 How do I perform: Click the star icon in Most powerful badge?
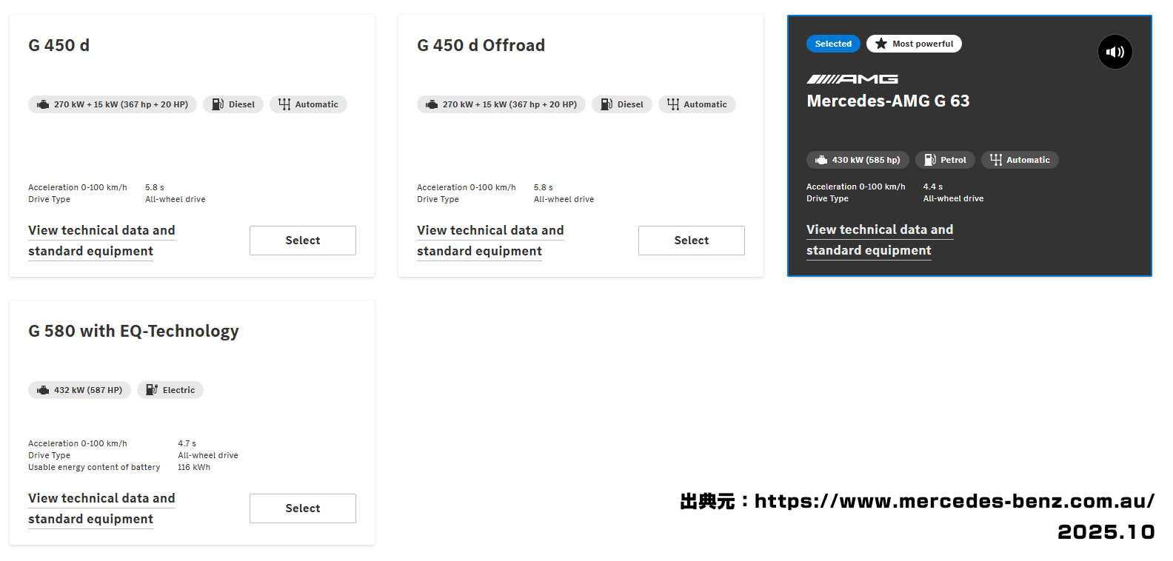[x=880, y=44]
